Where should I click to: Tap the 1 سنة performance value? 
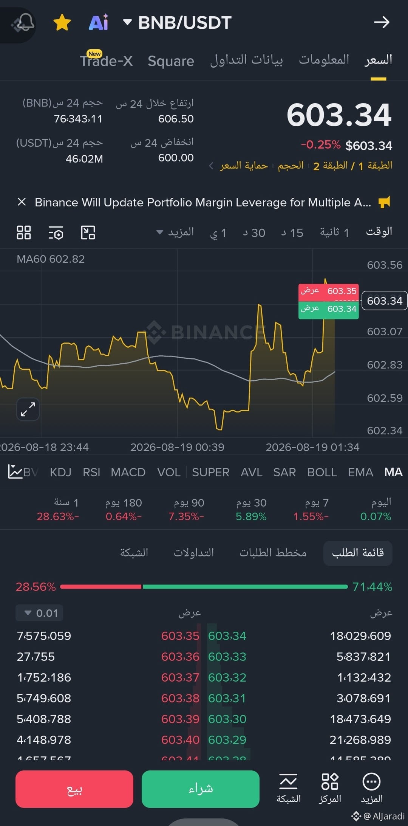58,516
